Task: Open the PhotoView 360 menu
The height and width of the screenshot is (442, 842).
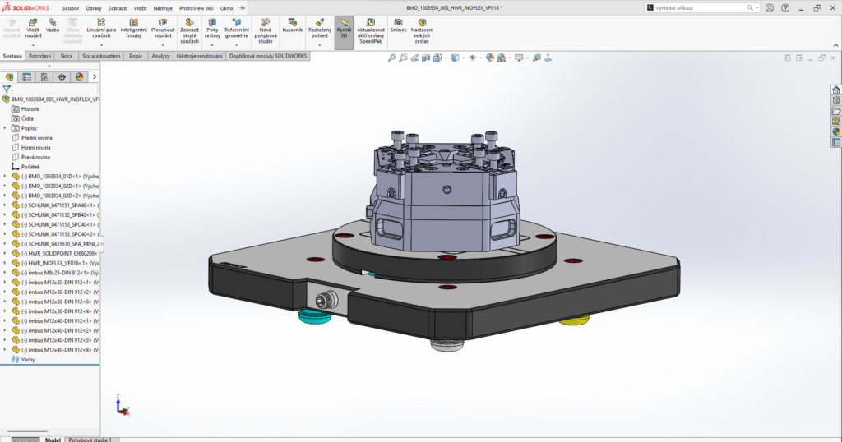Action: 196,8
